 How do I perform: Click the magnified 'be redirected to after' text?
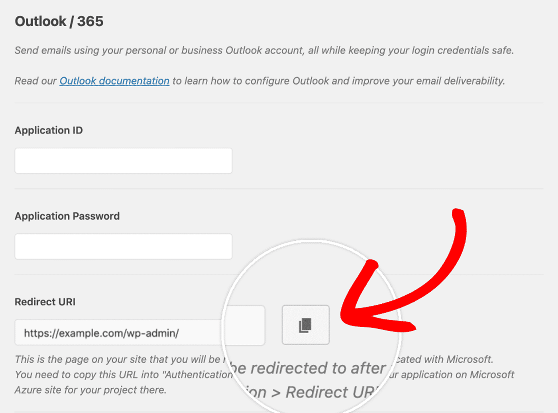click(308, 368)
